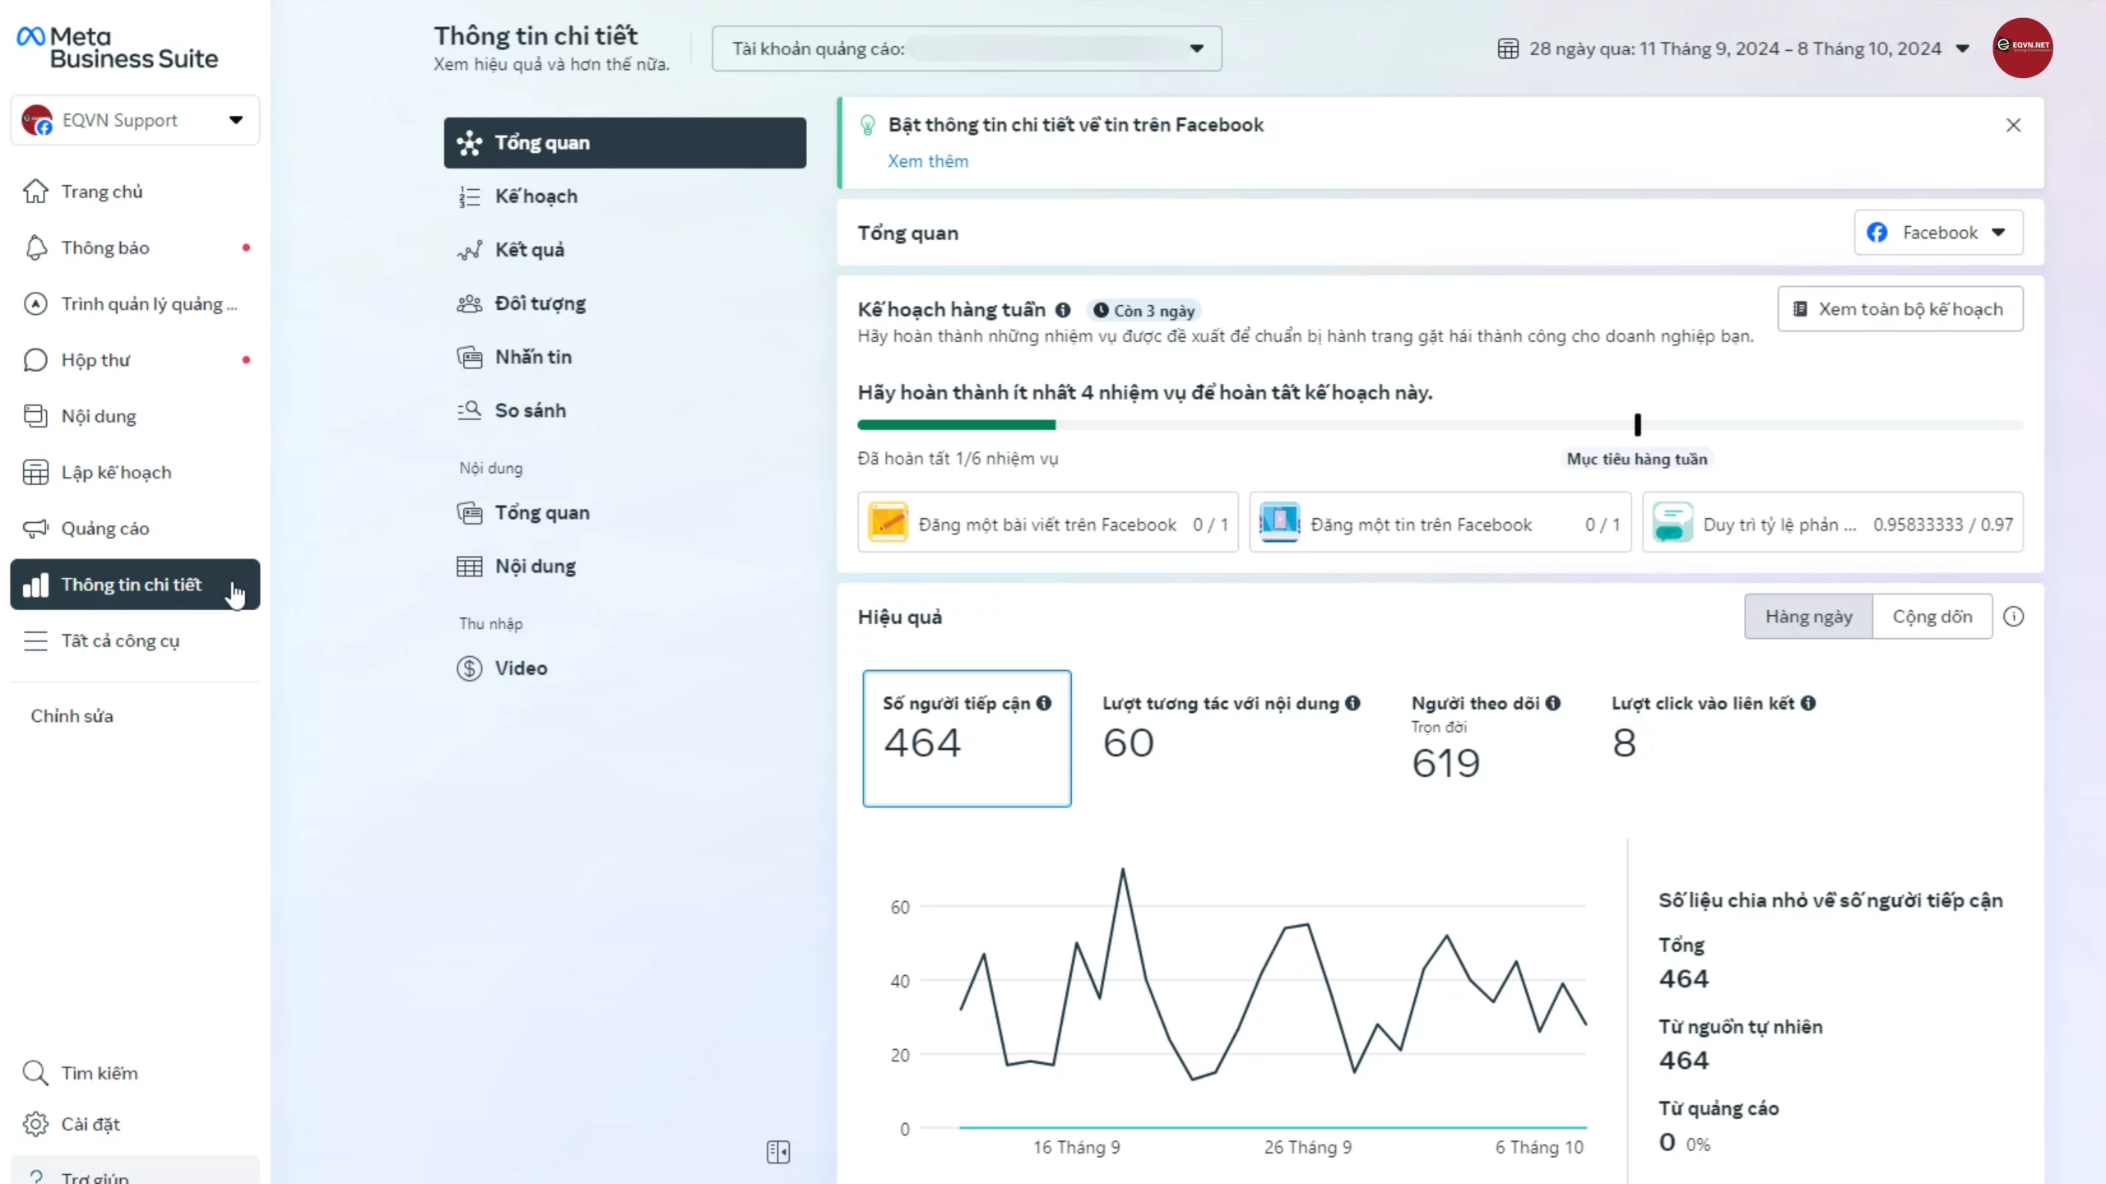Click the Tìm kiếm magnifier icon
The width and height of the screenshot is (2106, 1184).
point(35,1073)
